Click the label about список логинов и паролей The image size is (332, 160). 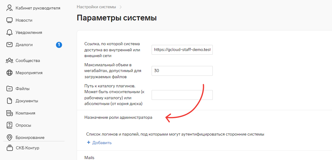click(175, 134)
